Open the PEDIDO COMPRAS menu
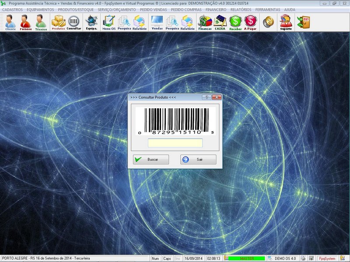Viewport: 350px width, 262px height. coord(186,10)
